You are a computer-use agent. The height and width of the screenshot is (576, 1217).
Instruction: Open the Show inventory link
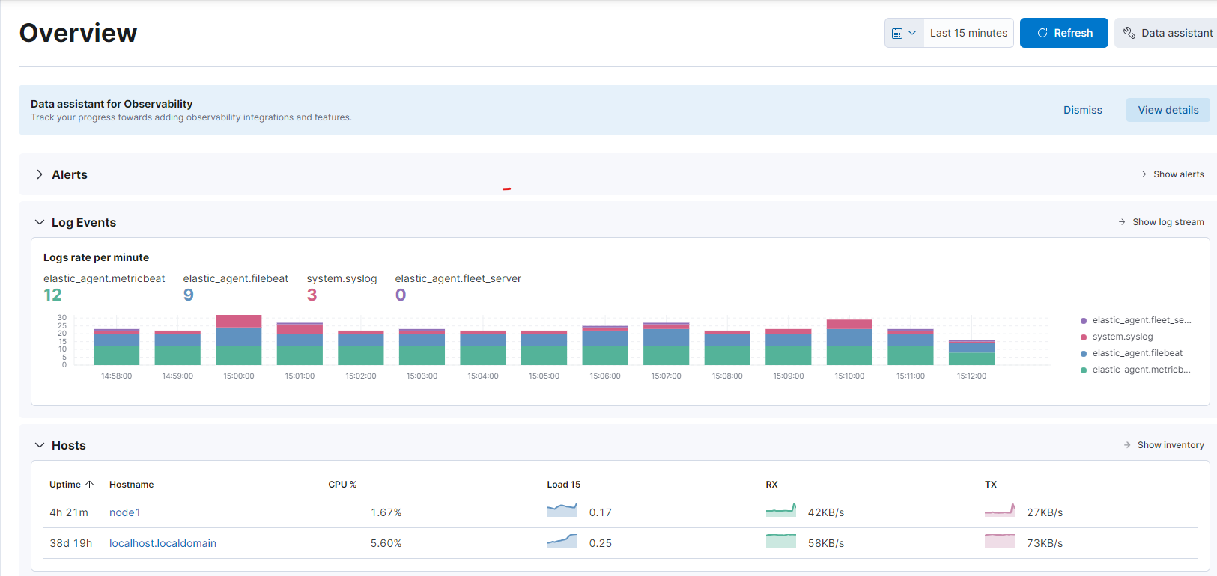pyautogui.click(x=1171, y=445)
